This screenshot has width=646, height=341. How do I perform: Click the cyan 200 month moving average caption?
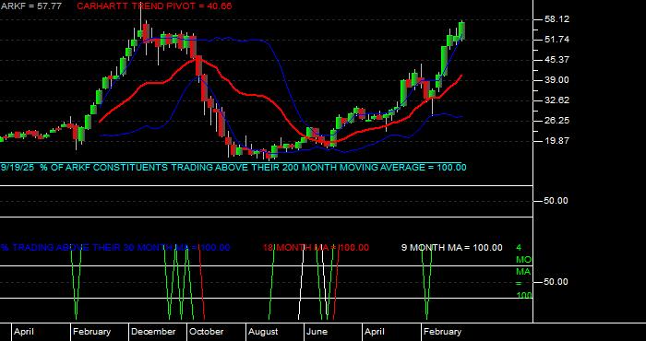tap(233, 168)
